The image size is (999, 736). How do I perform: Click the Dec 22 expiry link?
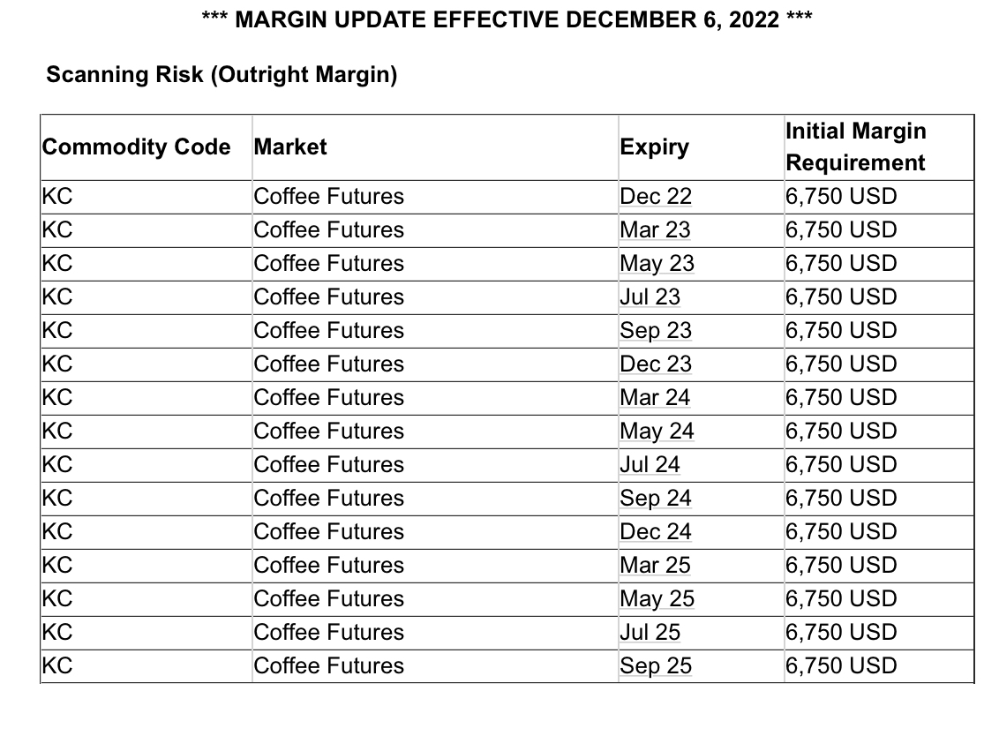pos(656,196)
